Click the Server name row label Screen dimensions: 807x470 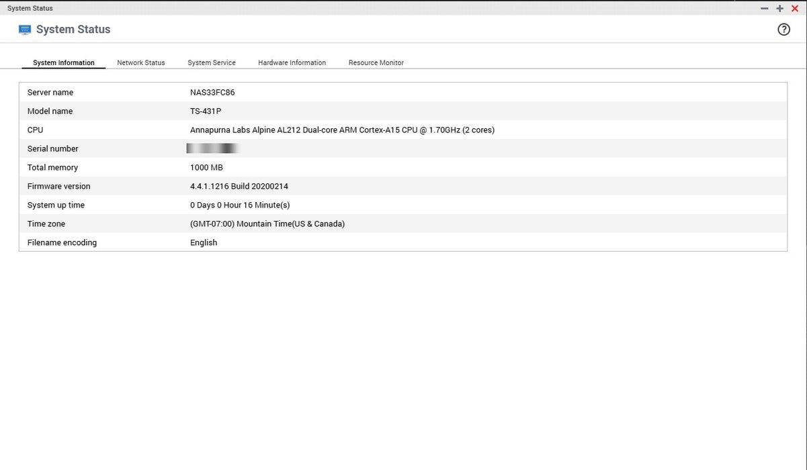(50, 93)
